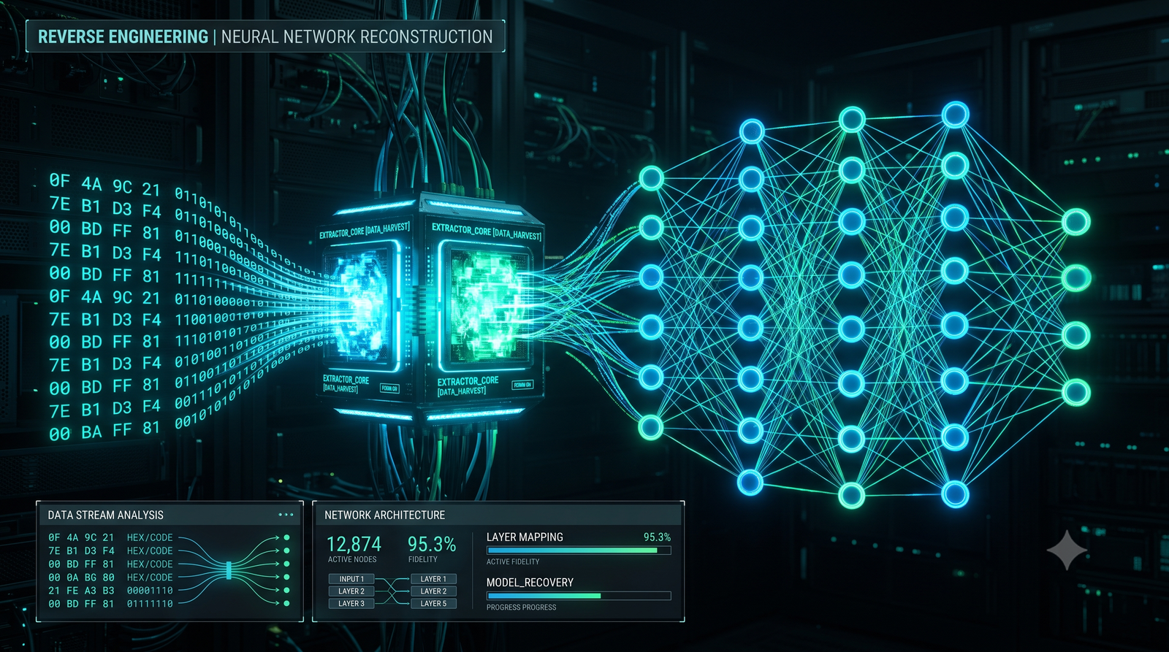1169x652 pixels.
Task: Click the blue glowing screen on the extractor cube
Action: 362,307
